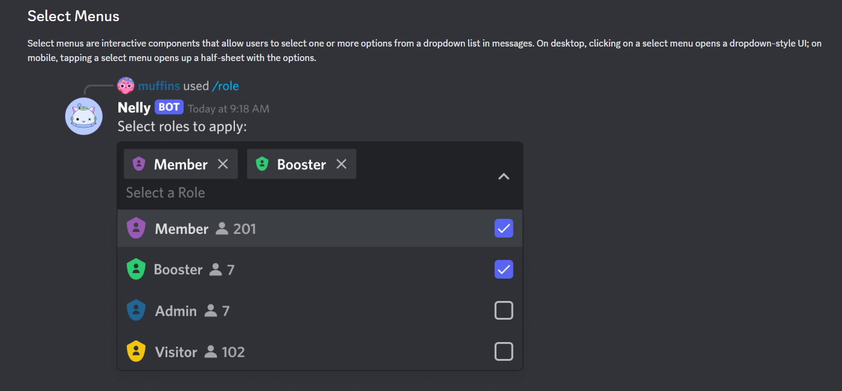
Task: Click the blue BOT tag beside Nelly
Action: tap(168, 107)
